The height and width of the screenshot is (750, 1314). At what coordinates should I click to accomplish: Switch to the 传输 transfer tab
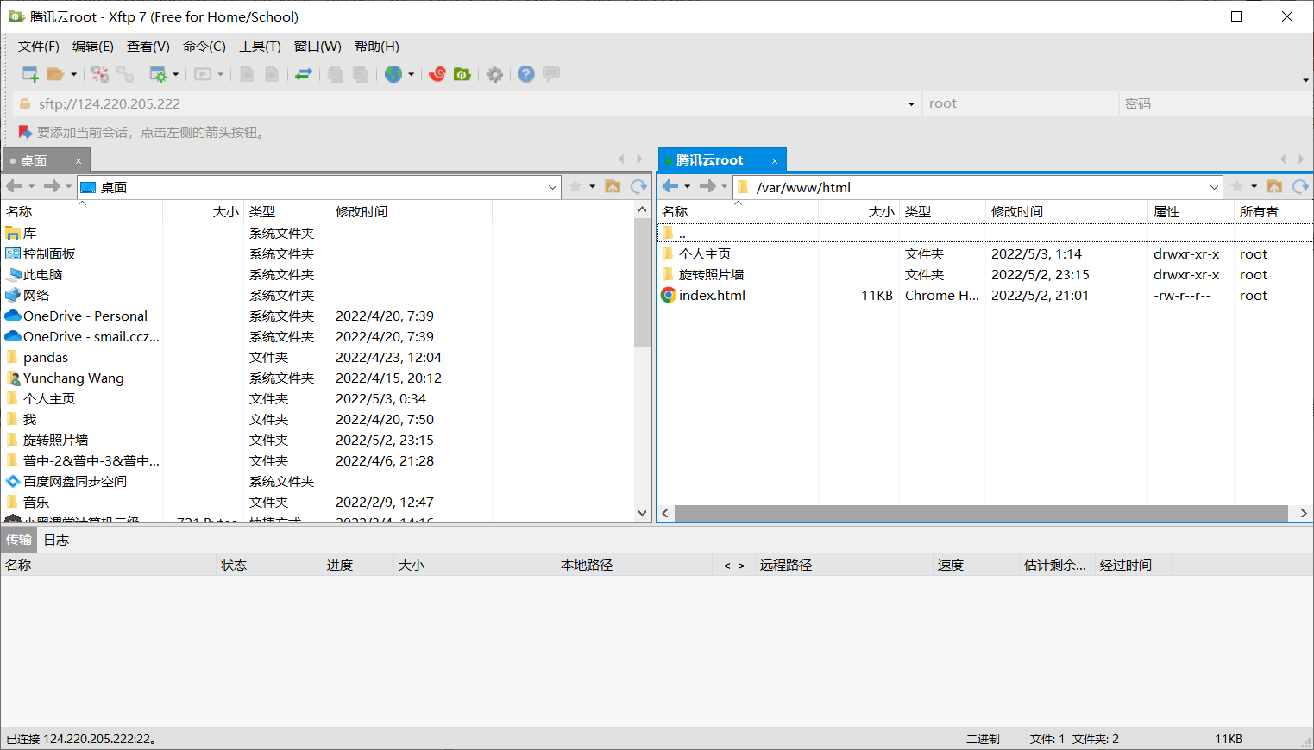19,540
